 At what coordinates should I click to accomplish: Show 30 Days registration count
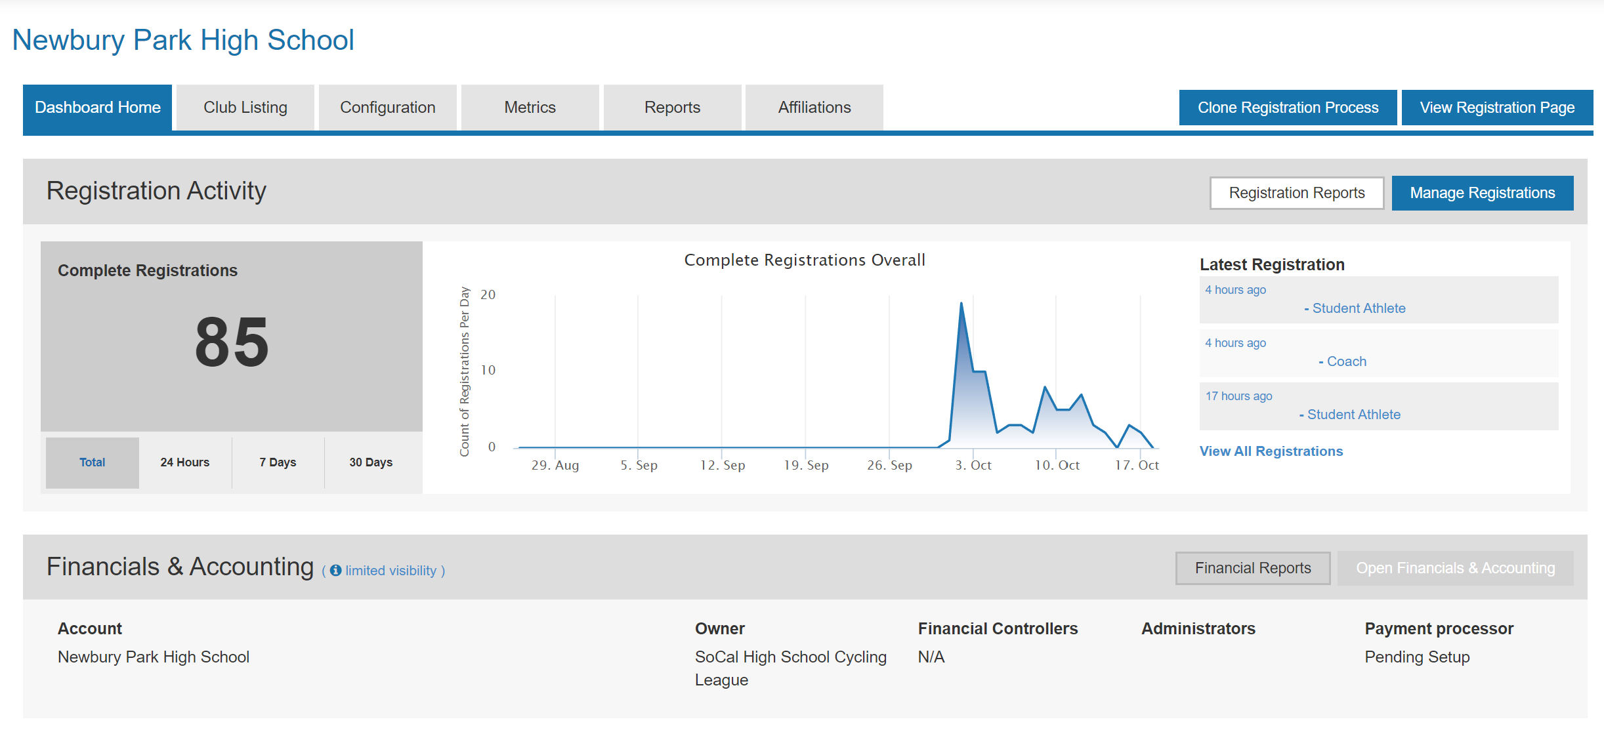pyautogui.click(x=371, y=462)
